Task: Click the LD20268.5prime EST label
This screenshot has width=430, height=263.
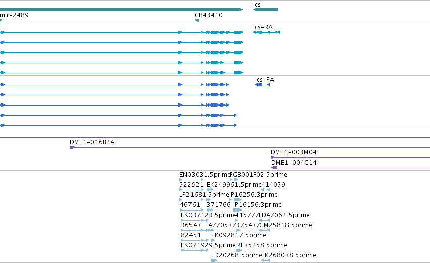Action: click(x=236, y=255)
